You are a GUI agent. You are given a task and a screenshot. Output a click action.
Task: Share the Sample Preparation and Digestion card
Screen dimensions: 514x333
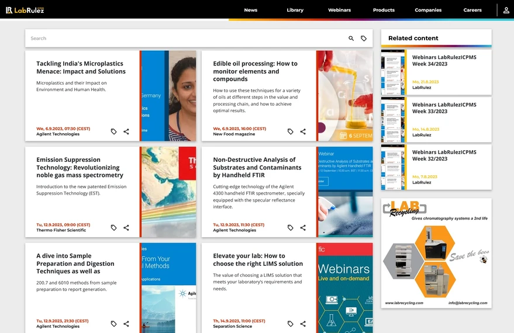[126, 324]
